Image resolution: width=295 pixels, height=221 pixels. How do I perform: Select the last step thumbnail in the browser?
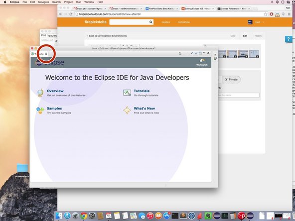point(254,54)
